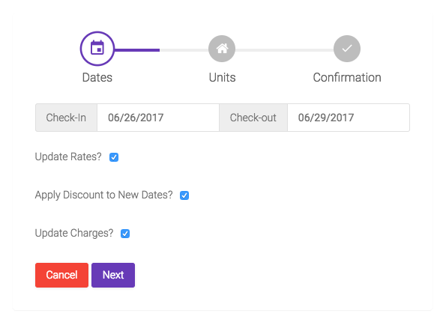Open the Check-In date field 06/26/2017
The image size is (446, 322).
tap(158, 118)
